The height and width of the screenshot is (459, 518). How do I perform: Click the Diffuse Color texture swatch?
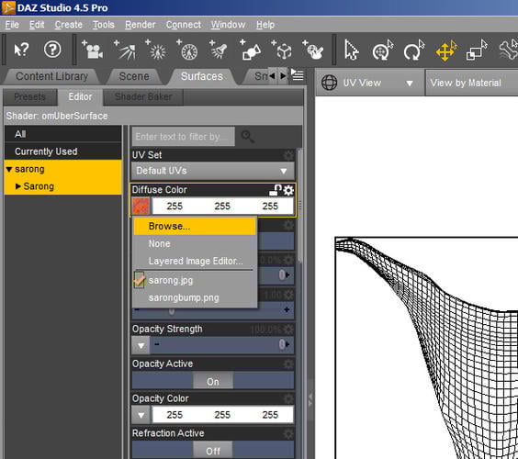click(141, 206)
